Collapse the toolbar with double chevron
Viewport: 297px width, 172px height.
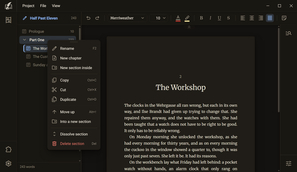click(189, 27)
